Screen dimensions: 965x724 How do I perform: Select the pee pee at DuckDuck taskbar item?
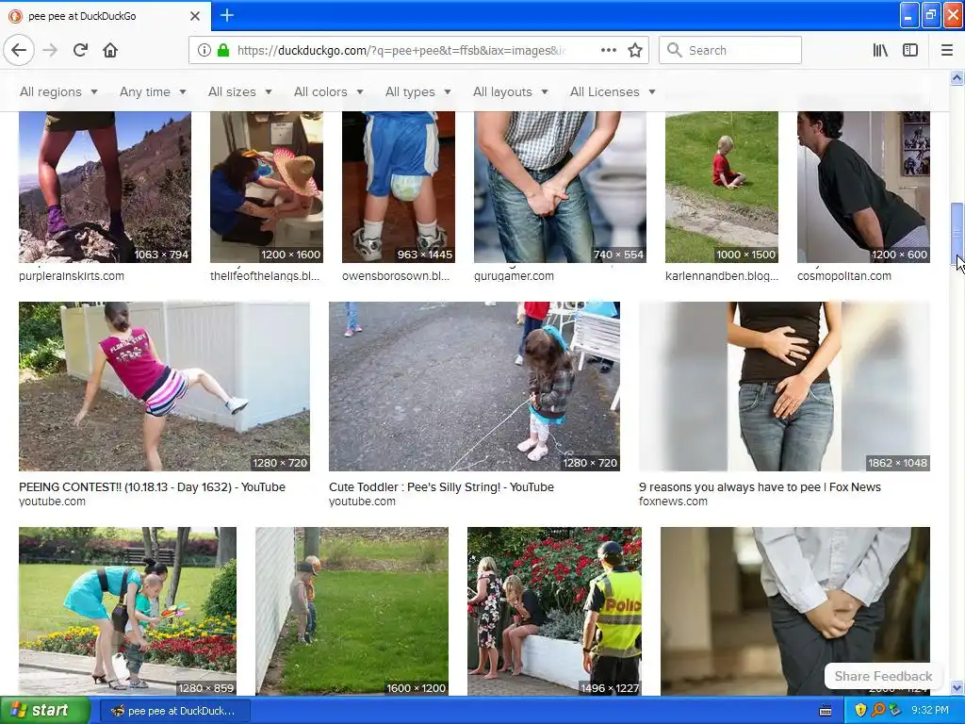tap(173, 711)
